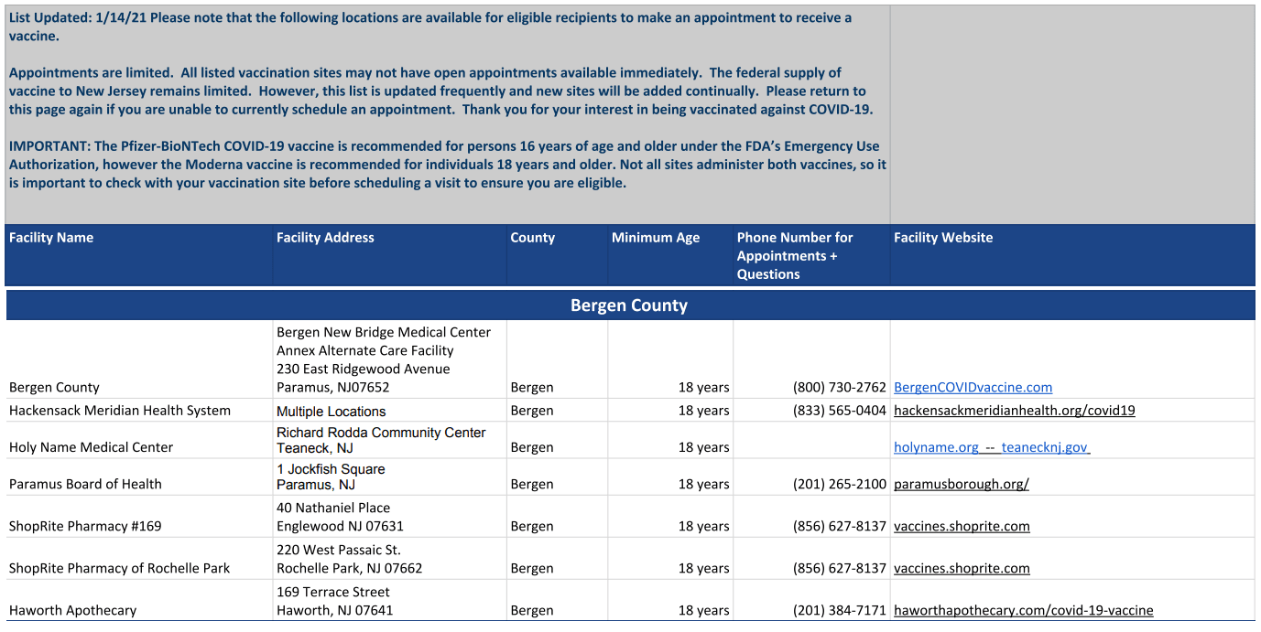Open vaccines.shoprite.com link for Rochelle Park
This screenshot has height=632, width=1261.
tap(962, 568)
